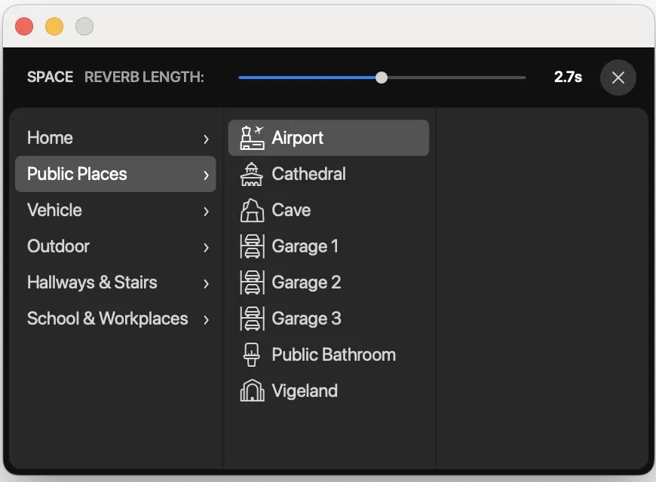Click the Airport terminal icon

tap(252, 138)
